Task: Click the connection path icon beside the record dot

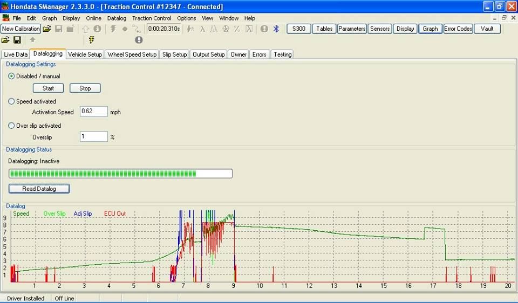Action: [x=136, y=29]
